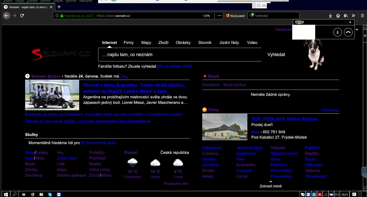Click the 120% zoom level badge
The height and width of the screenshot is (197, 367).
point(206,16)
